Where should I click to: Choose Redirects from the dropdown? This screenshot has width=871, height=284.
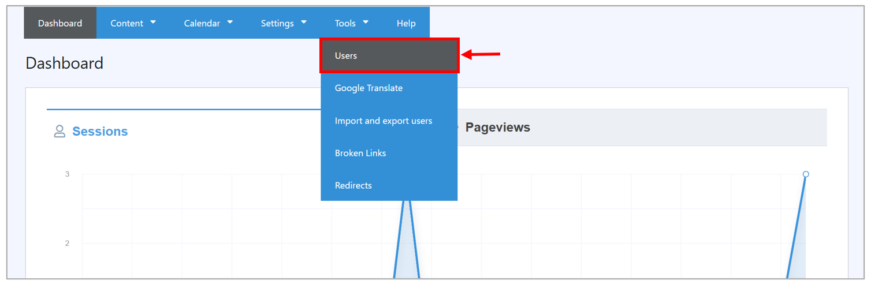tap(353, 185)
